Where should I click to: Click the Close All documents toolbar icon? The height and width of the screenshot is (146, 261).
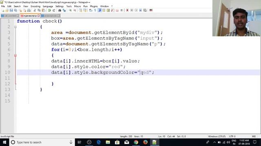(24, 11)
